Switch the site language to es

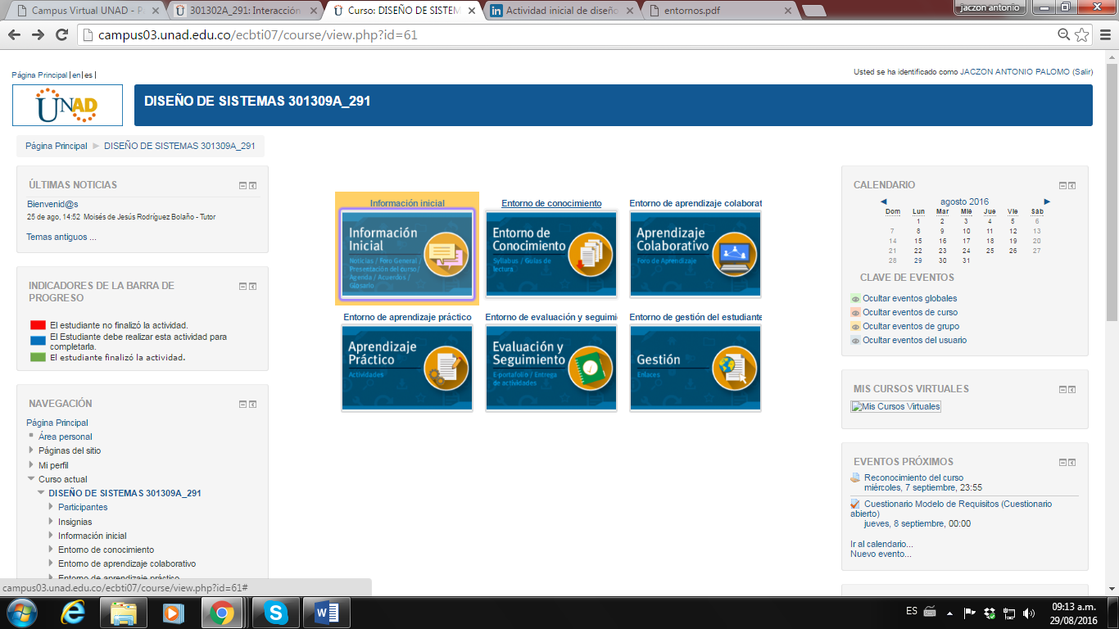click(88, 75)
